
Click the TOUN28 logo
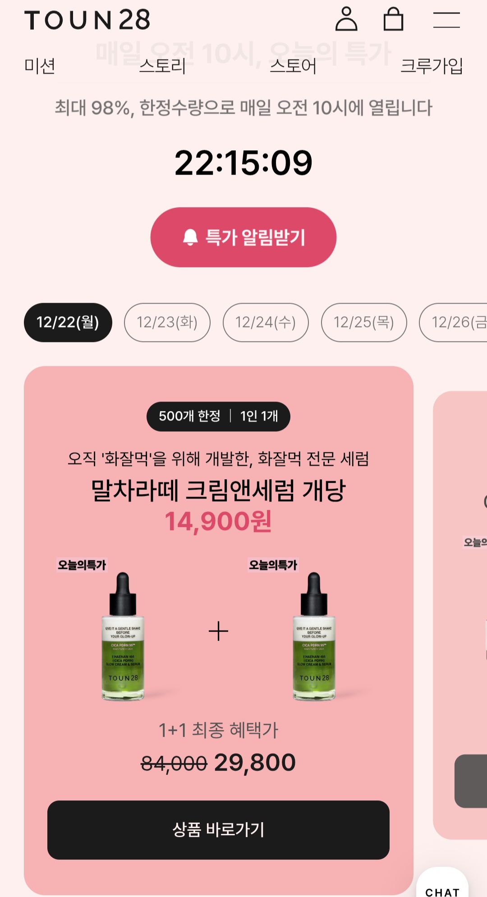point(87,20)
